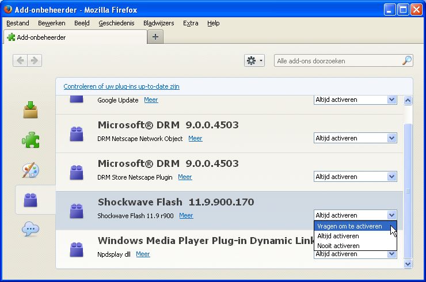This screenshot has width=426, height=282.
Task: Click 'Meer' link for Shockwave Flash
Action: [186, 215]
